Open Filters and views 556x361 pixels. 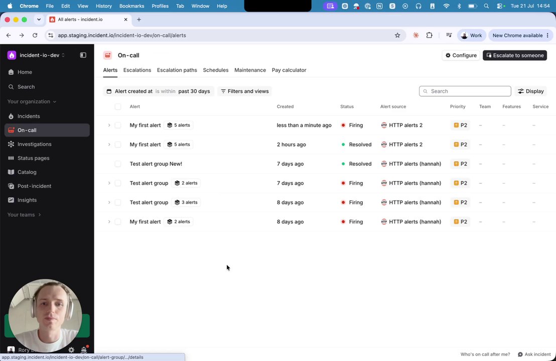click(245, 91)
